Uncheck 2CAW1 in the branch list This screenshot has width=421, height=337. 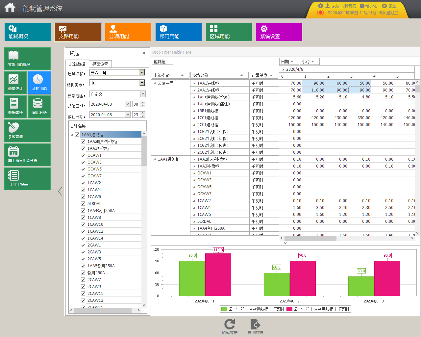click(83, 245)
